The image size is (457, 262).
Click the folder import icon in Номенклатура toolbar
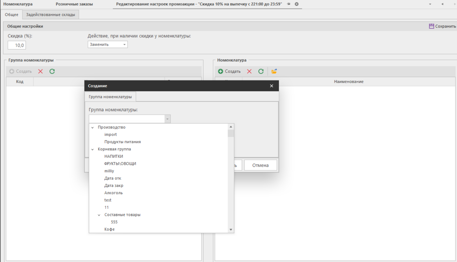[x=274, y=71]
